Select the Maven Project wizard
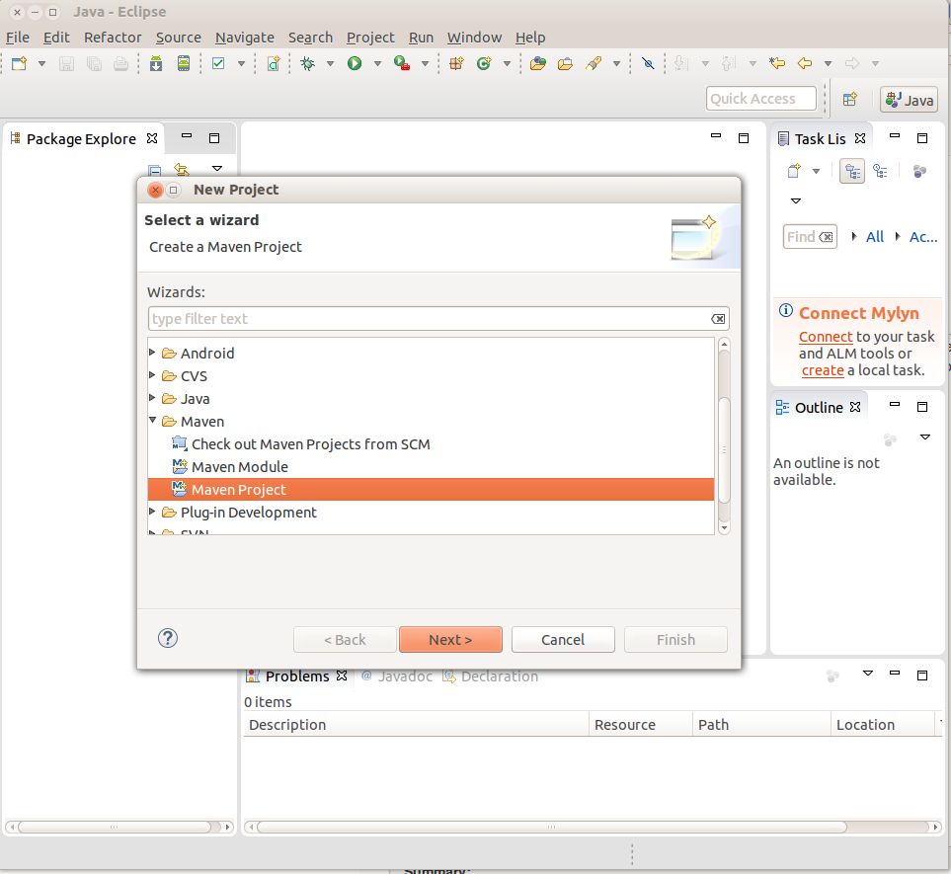Screen dimensions: 951x874 [431, 490]
